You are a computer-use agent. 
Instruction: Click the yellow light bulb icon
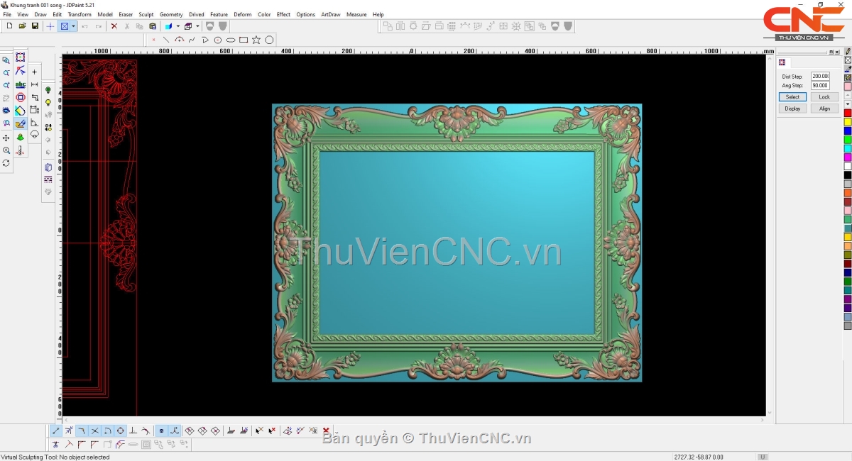coord(48,103)
